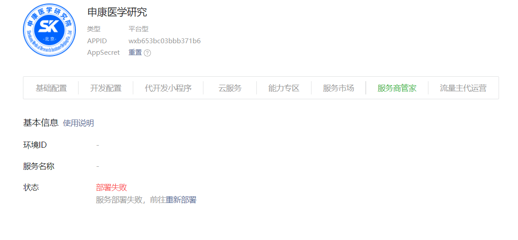518x240 pixels.
Task: Open the 能力专区 tab
Action: tap(284, 88)
